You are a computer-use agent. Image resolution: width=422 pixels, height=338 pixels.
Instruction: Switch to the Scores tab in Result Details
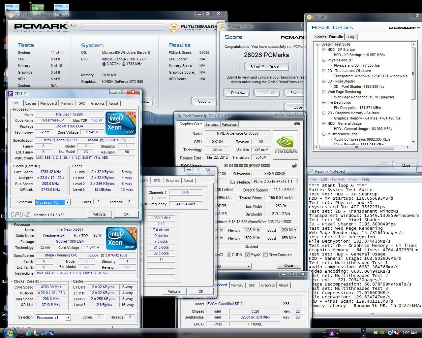320,37
